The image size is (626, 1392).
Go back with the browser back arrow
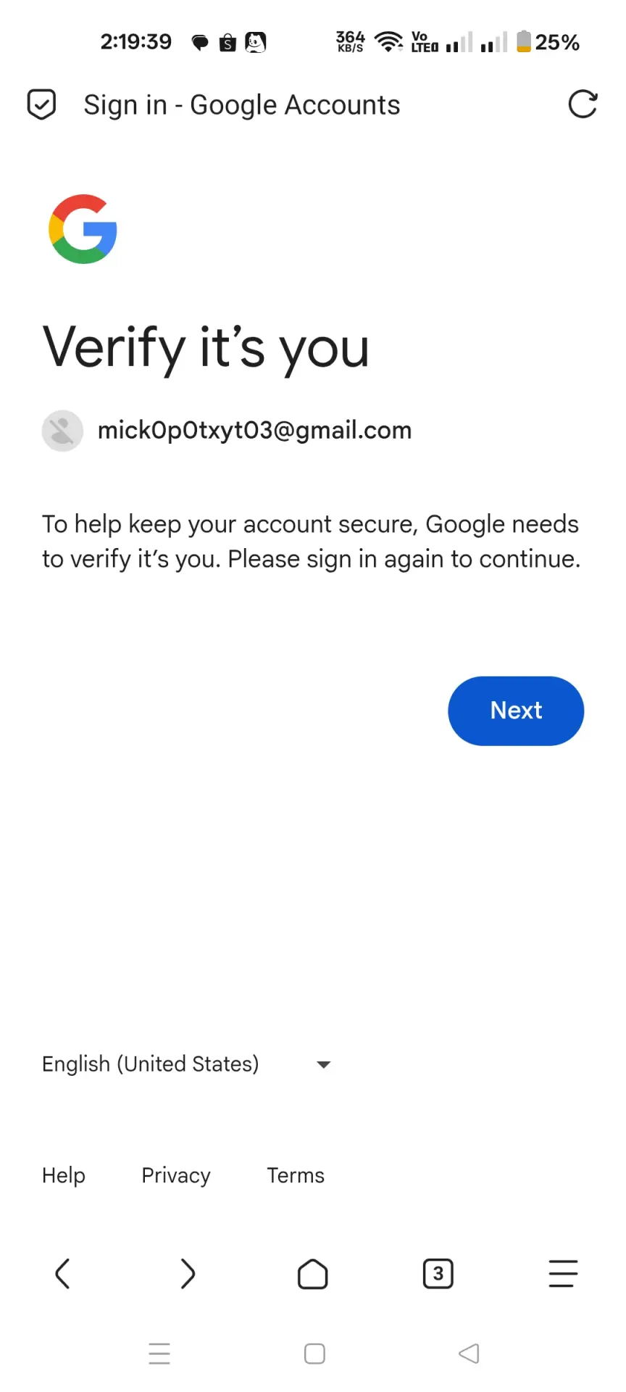(62, 1274)
